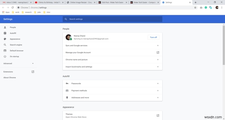Open Chrome name and picture row
The image size is (225, 120).
click(112, 60)
